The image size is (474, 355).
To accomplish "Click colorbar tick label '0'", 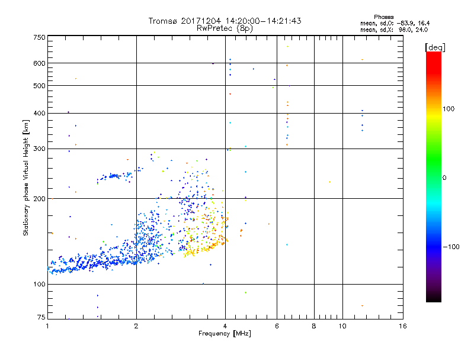I will click(x=444, y=177).
